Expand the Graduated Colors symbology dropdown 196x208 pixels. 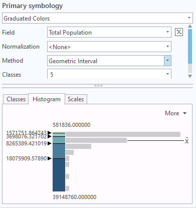point(189,18)
